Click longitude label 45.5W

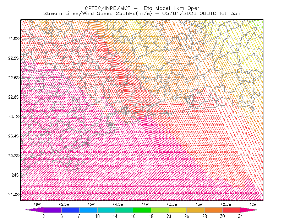(x=64, y=204)
